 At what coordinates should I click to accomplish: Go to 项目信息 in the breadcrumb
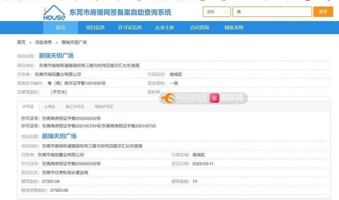[43, 42]
